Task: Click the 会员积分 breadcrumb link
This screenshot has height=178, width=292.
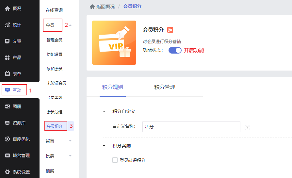Action: [x=132, y=6]
